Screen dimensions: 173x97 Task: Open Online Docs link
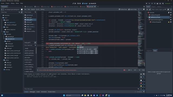pyautogui.click(x=123, y=9)
